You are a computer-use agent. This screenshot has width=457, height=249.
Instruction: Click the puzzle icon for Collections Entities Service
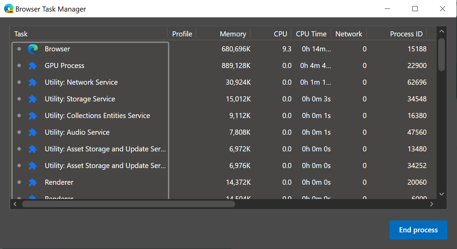coord(33,116)
